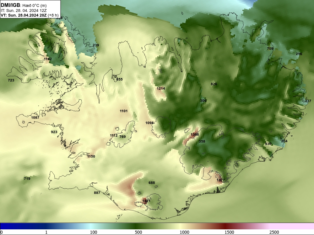Click the 1500 legend tick label
Image resolution: width=314 pixels, height=235 pixels.
pos(229,232)
